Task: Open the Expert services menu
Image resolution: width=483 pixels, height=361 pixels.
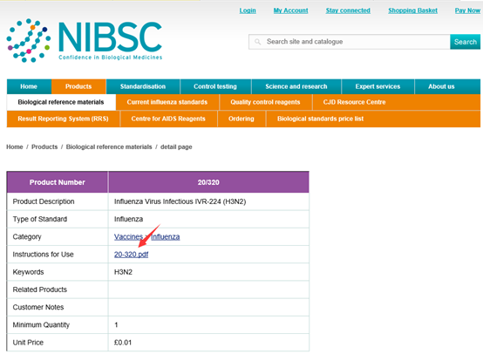Action: pos(378,86)
